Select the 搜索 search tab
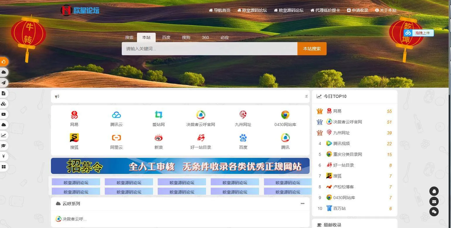451x228 pixels. point(129,37)
